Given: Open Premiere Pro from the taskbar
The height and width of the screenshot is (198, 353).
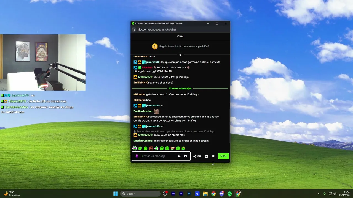Looking at the screenshot, I should tap(181, 194).
